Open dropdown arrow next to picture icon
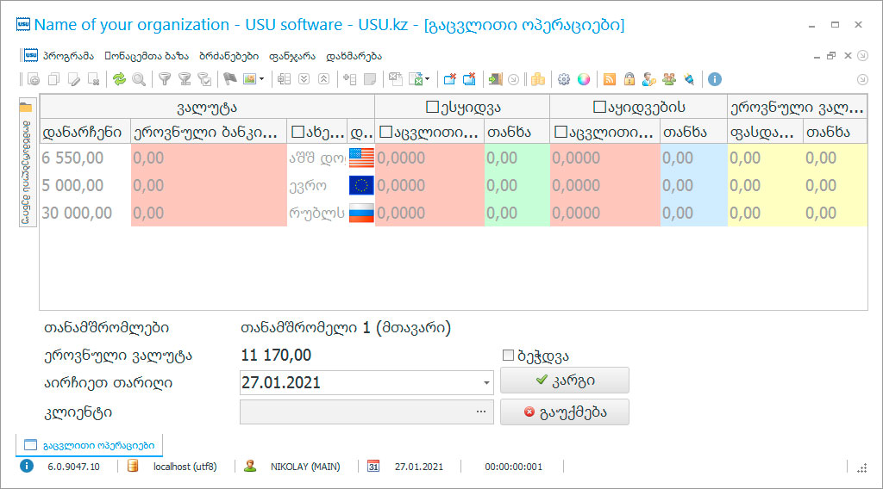The width and height of the screenshot is (883, 489). (261, 79)
